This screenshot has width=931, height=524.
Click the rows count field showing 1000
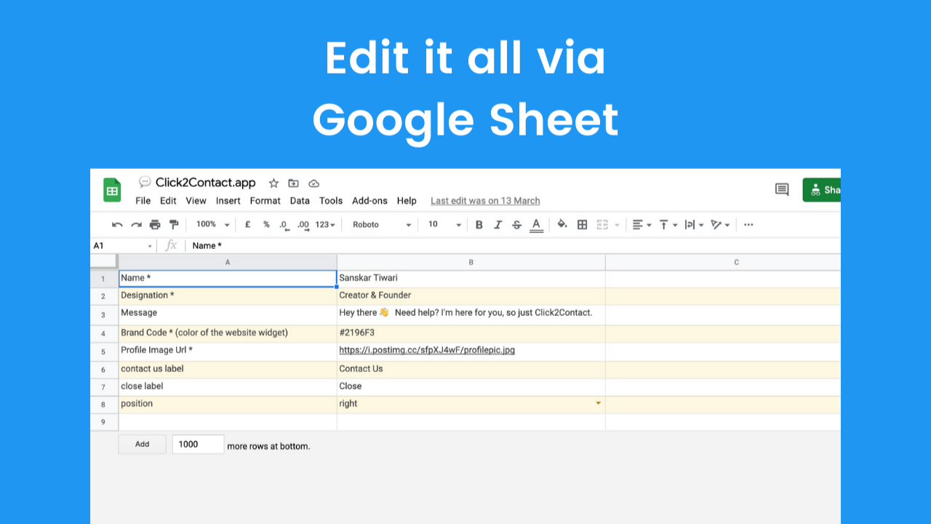(x=198, y=444)
